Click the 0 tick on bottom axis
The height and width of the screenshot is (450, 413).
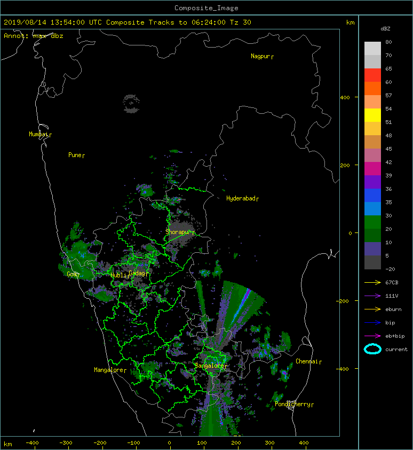169,443
